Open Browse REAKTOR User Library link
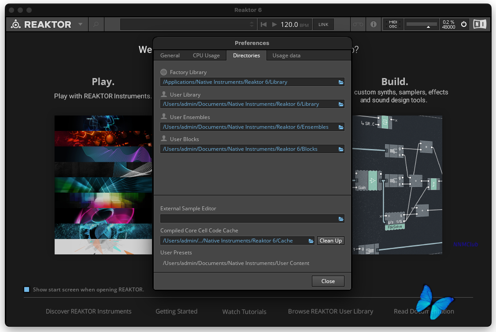 [x=330, y=311]
